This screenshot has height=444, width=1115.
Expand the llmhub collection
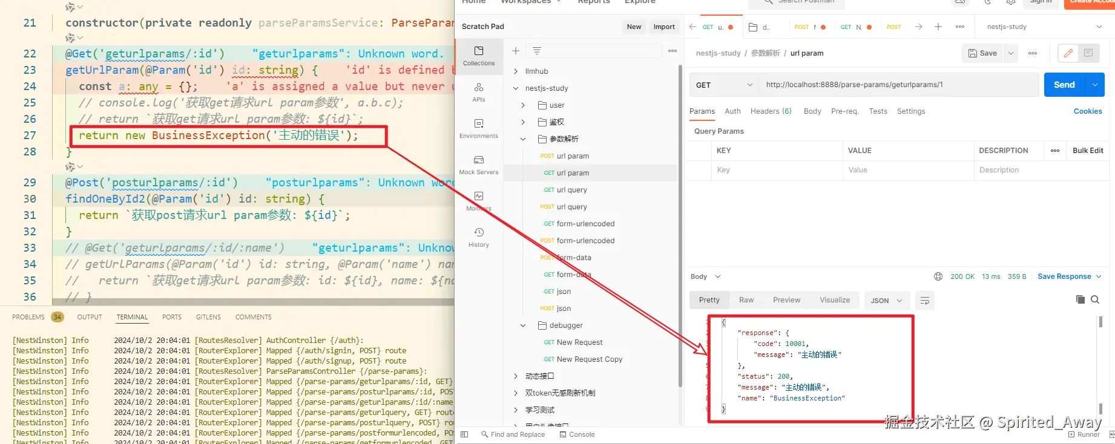coord(516,71)
